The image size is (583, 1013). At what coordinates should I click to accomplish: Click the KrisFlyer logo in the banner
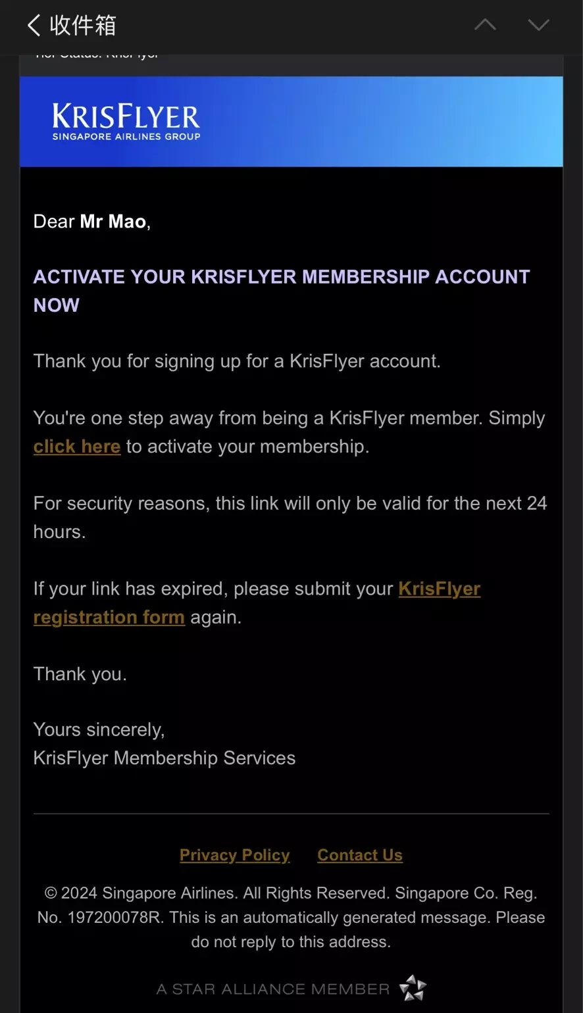(x=126, y=121)
